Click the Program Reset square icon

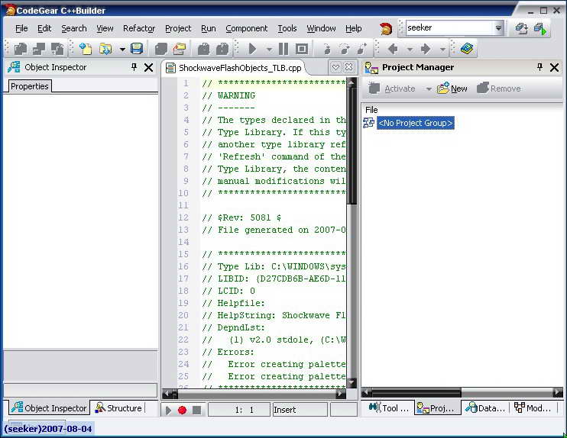[302, 49]
